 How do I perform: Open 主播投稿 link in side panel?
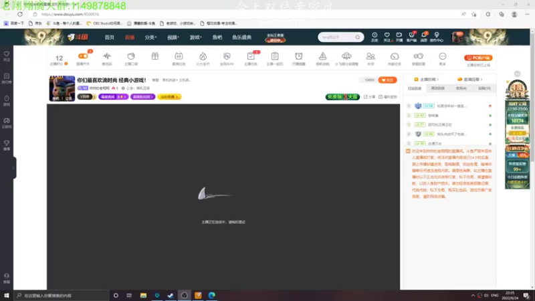coord(426,80)
